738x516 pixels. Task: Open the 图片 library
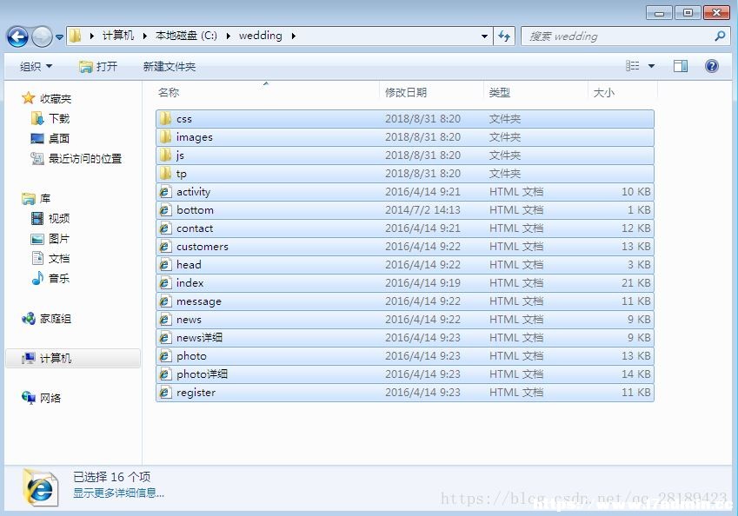(x=59, y=239)
